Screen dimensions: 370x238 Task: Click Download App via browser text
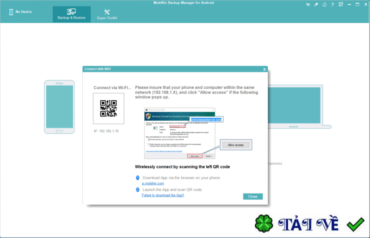182,178
